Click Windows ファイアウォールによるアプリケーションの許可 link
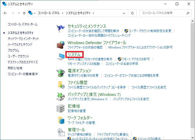195x140 pixels. pyautogui.click(x=140, y=47)
